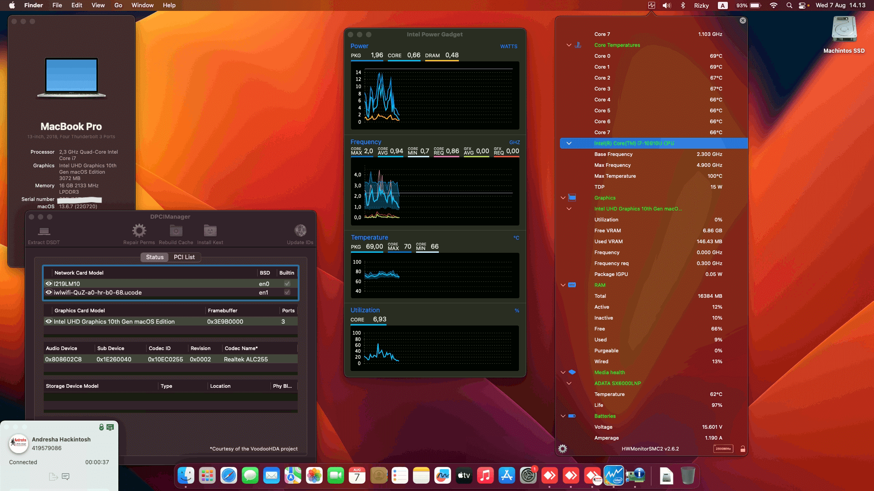The image size is (874, 491).
Task: Open Messages from the Dock
Action: pos(250,476)
